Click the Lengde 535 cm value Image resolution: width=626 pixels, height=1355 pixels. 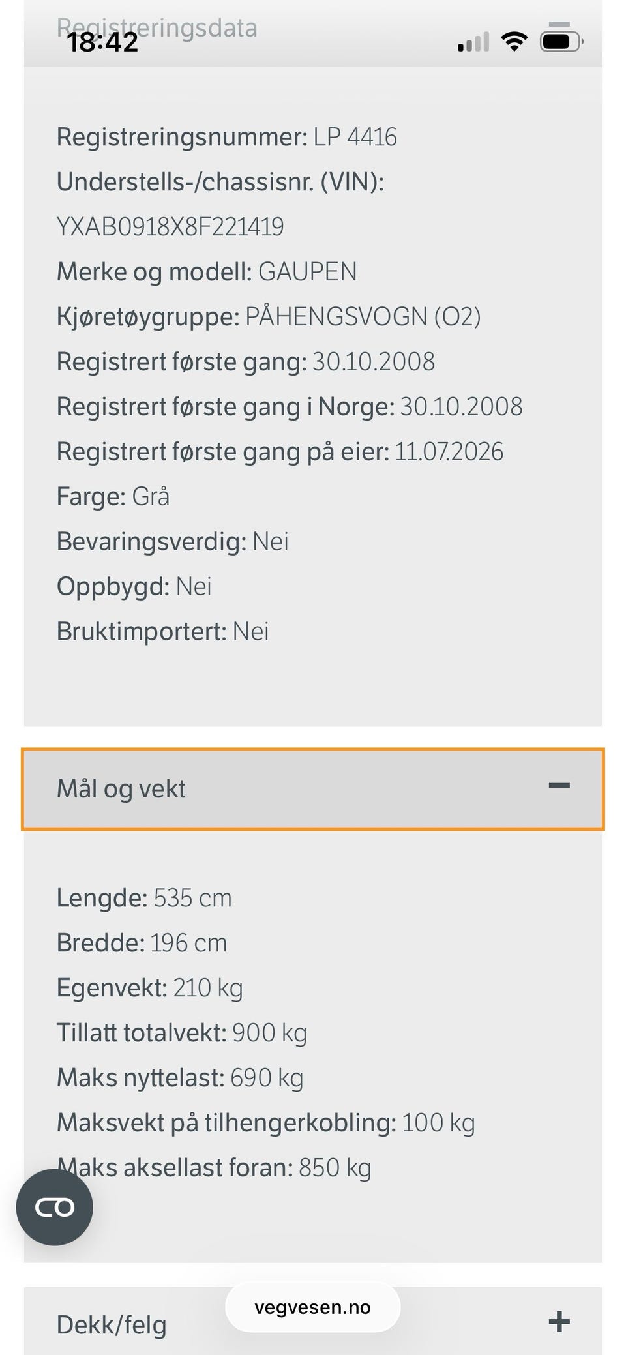(192, 898)
